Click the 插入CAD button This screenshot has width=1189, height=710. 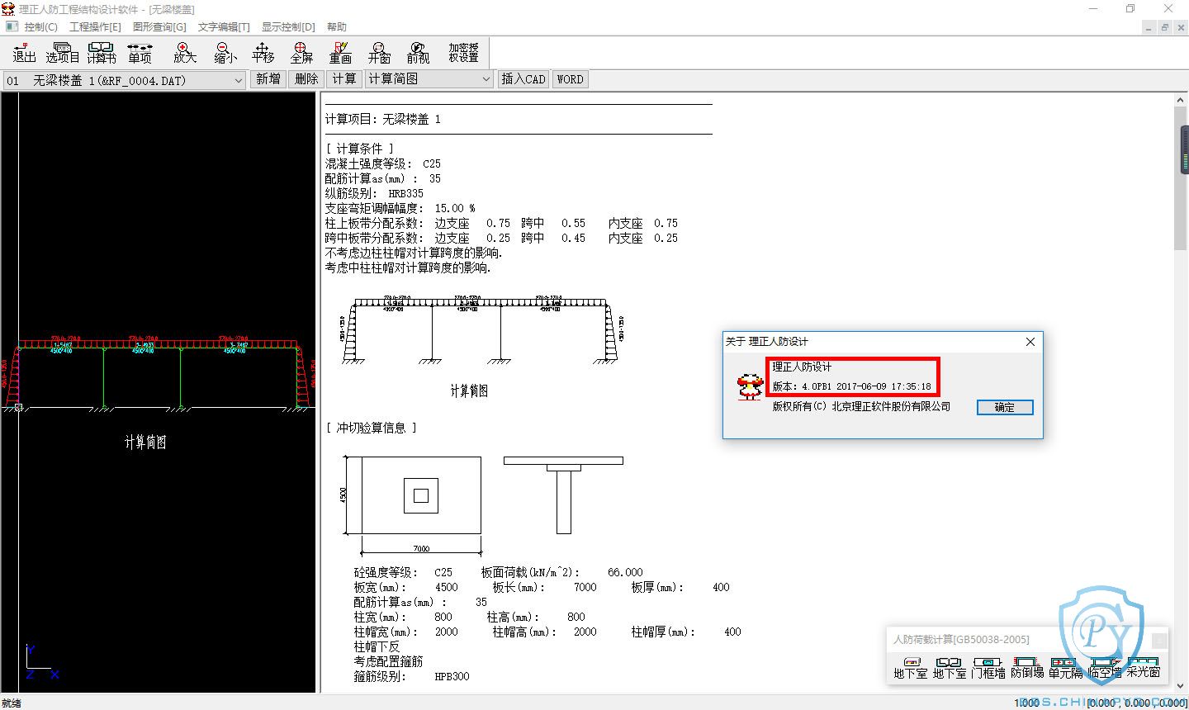[x=523, y=79]
